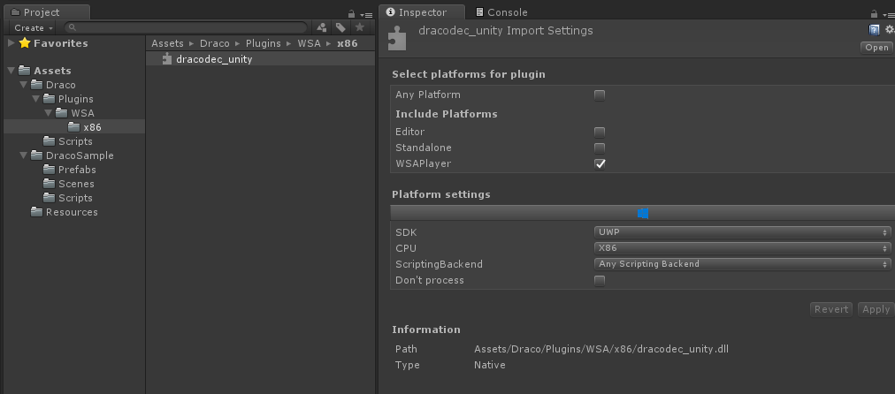The width and height of the screenshot is (895, 394).
Task: Click the Favorites star icon
Action: click(x=25, y=42)
